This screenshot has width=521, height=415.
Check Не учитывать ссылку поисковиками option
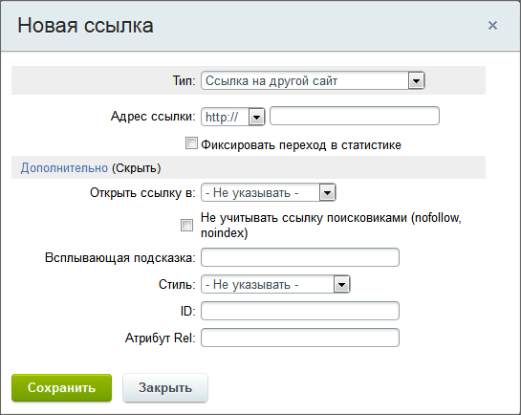pos(186,225)
